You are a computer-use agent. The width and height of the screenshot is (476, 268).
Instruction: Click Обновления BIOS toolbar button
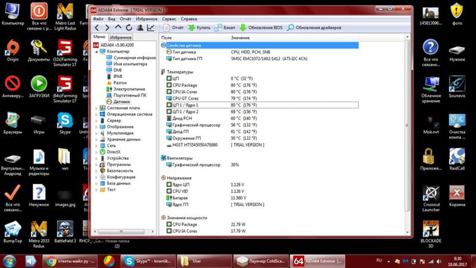[261, 27]
